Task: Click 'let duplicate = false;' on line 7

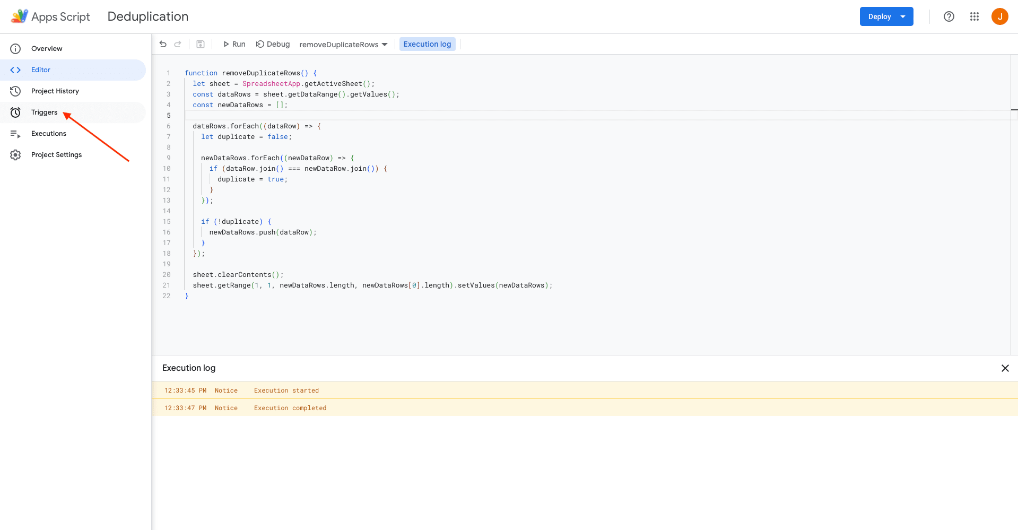Action: pyautogui.click(x=246, y=137)
